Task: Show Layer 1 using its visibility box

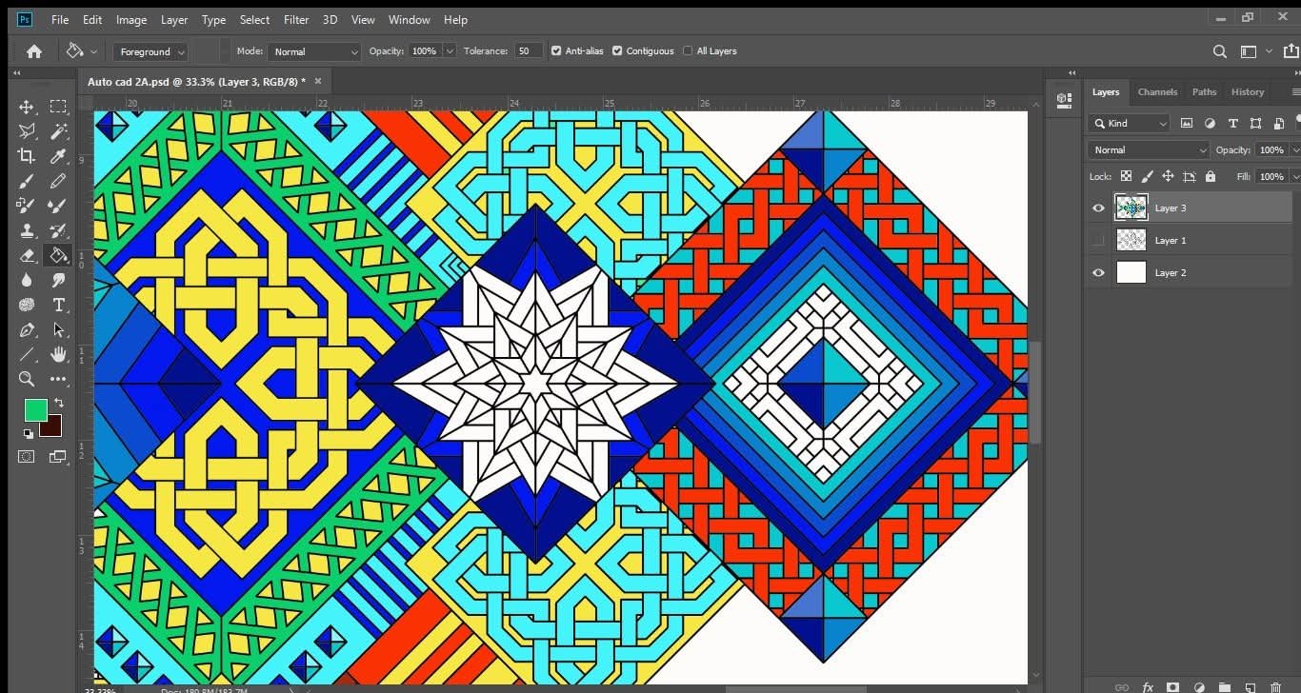Action: [x=1098, y=241]
